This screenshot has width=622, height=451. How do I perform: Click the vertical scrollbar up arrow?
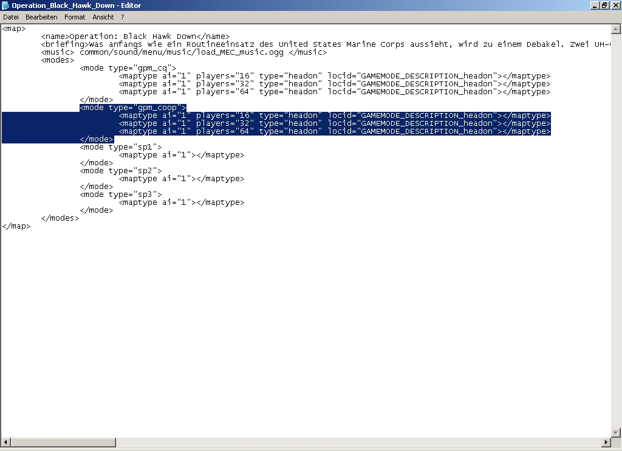click(x=616, y=29)
